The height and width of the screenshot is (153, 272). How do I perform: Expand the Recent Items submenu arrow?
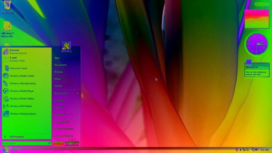[x=77, y=93]
